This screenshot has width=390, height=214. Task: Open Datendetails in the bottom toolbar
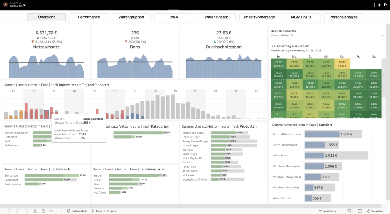(x=77, y=211)
